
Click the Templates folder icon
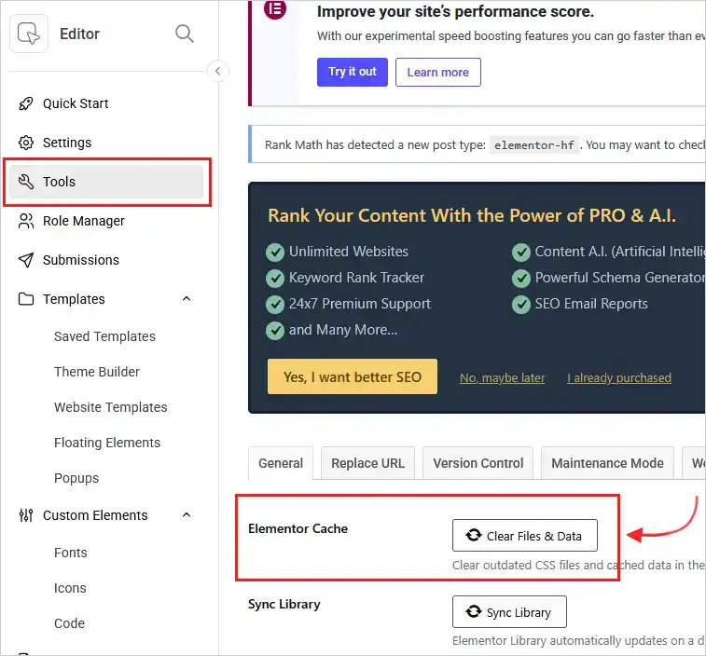point(26,299)
